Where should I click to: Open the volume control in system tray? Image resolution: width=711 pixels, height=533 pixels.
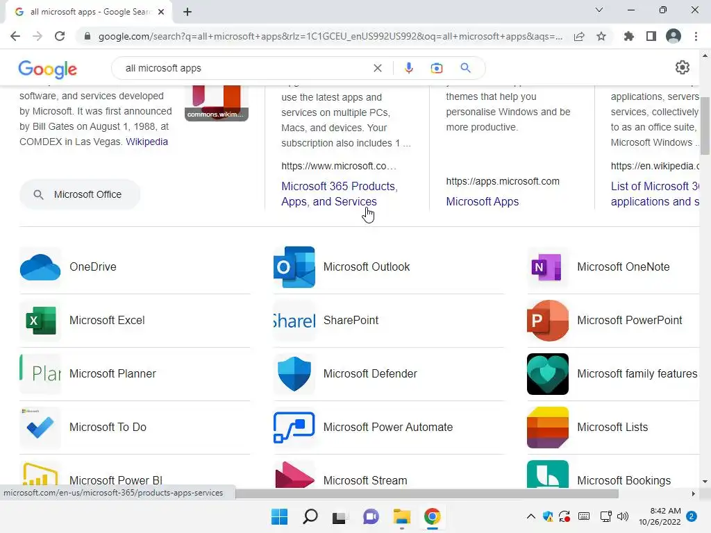tap(623, 516)
